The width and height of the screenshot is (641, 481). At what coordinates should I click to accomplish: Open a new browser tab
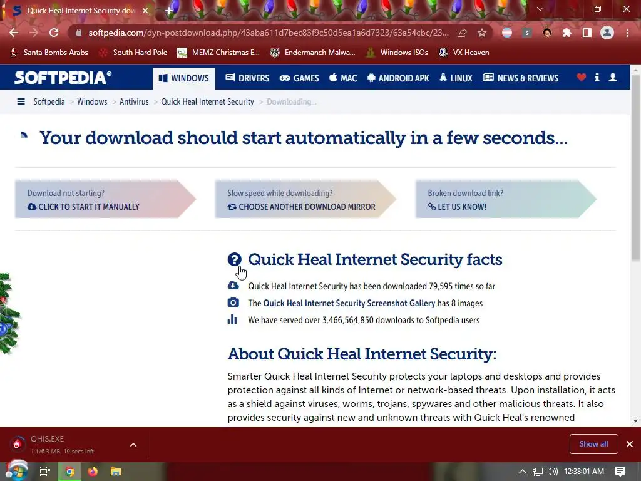click(x=169, y=11)
